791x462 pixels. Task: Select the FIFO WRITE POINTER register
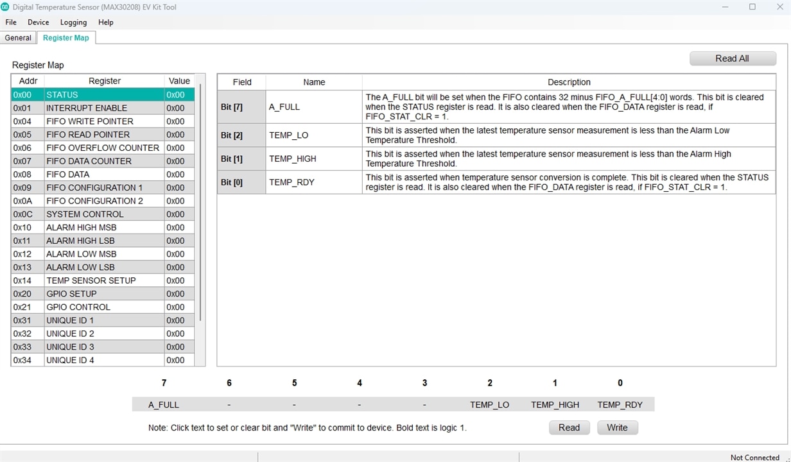pyautogui.click(x=103, y=121)
